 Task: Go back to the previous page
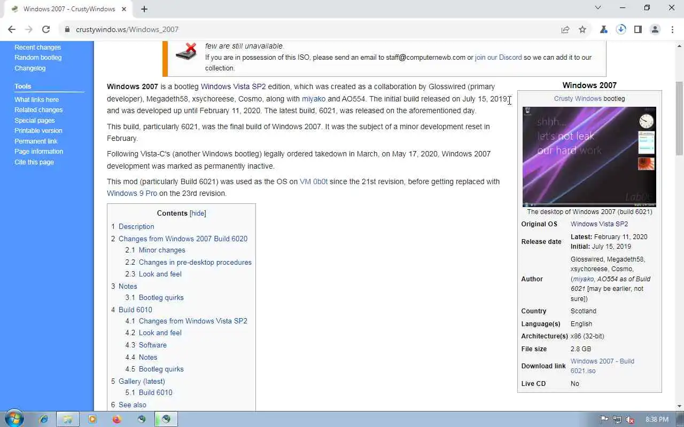tap(12, 29)
